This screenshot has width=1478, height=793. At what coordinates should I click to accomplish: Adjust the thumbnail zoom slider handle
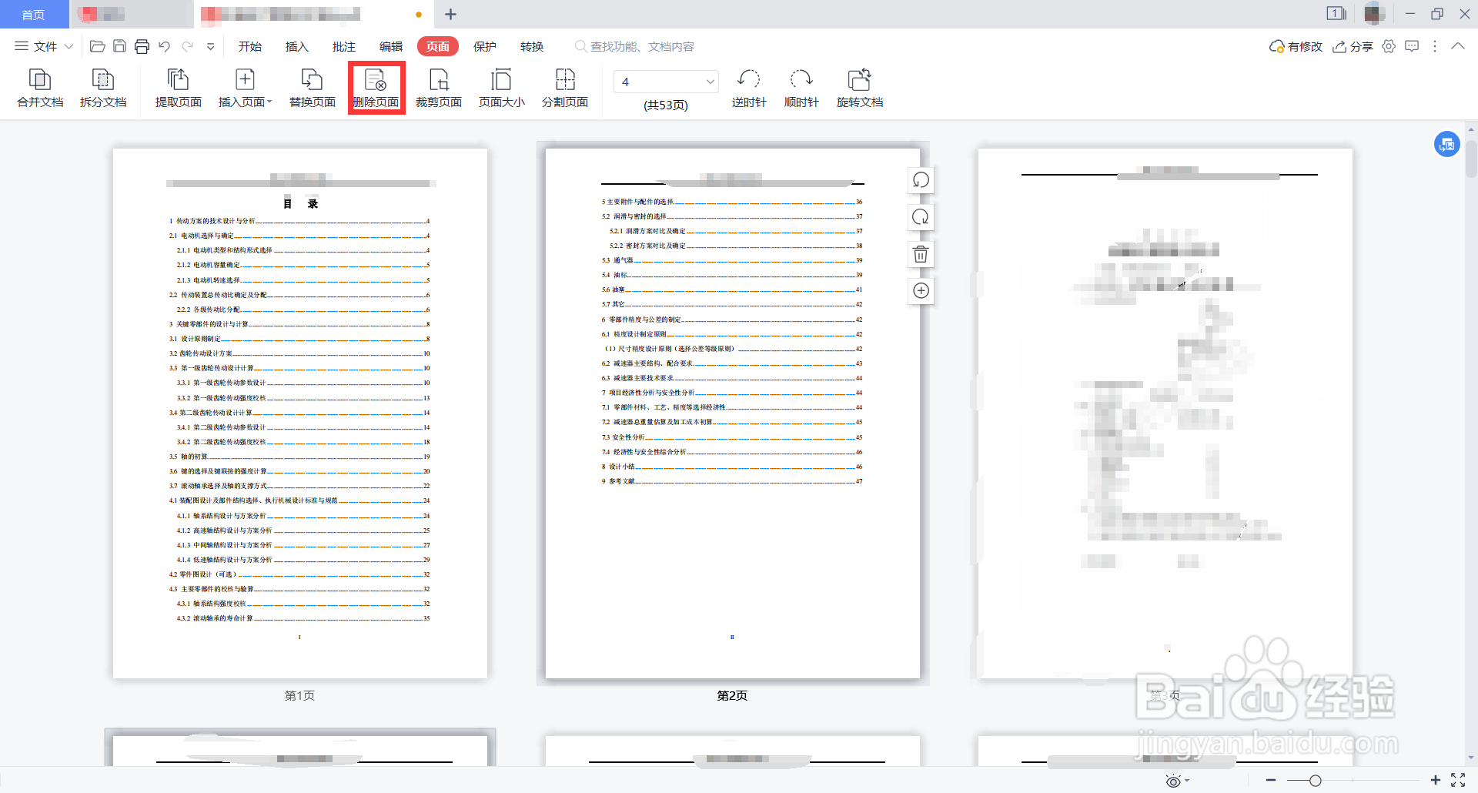click(x=1316, y=781)
